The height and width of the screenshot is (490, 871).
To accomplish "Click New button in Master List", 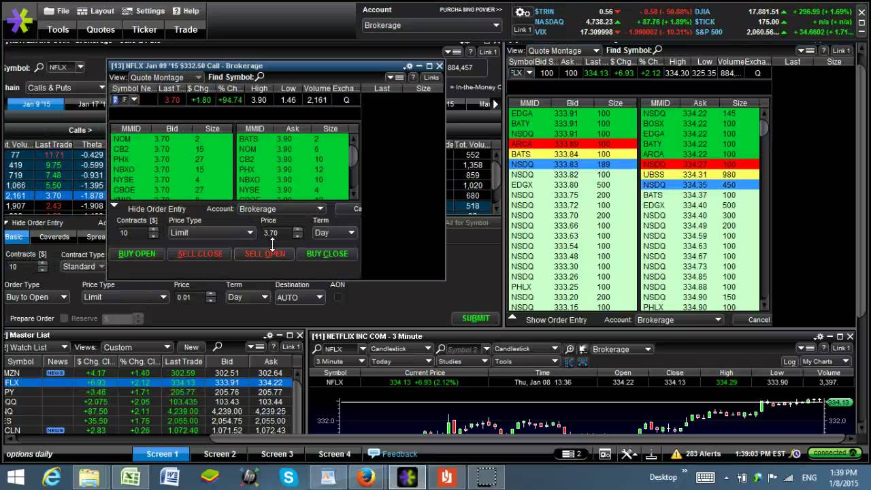I will (191, 347).
